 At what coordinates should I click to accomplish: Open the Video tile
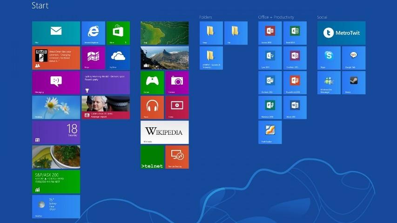[x=177, y=107]
